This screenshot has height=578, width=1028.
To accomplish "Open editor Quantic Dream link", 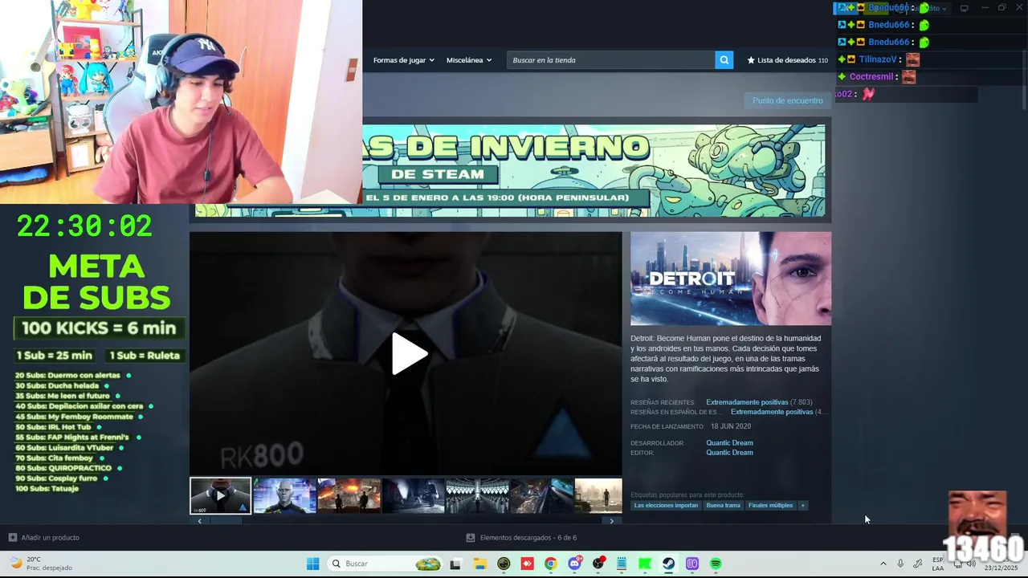I will pos(729,453).
